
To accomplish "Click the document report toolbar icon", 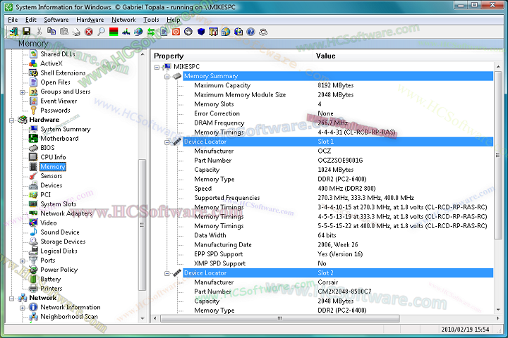I will point(164,32).
